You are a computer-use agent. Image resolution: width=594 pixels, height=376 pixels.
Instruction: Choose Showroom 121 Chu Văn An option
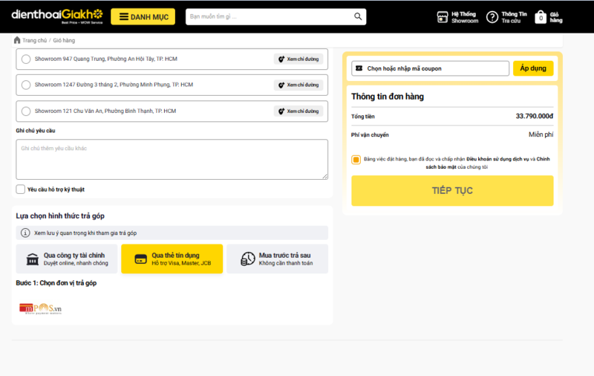pos(26,111)
